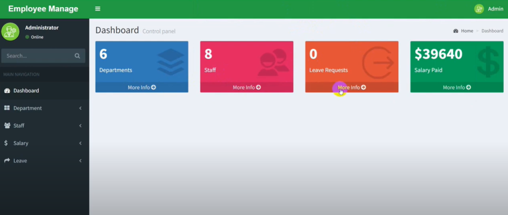Expand the Department menu chevron
Screen dimensions: 508x215
81,108
